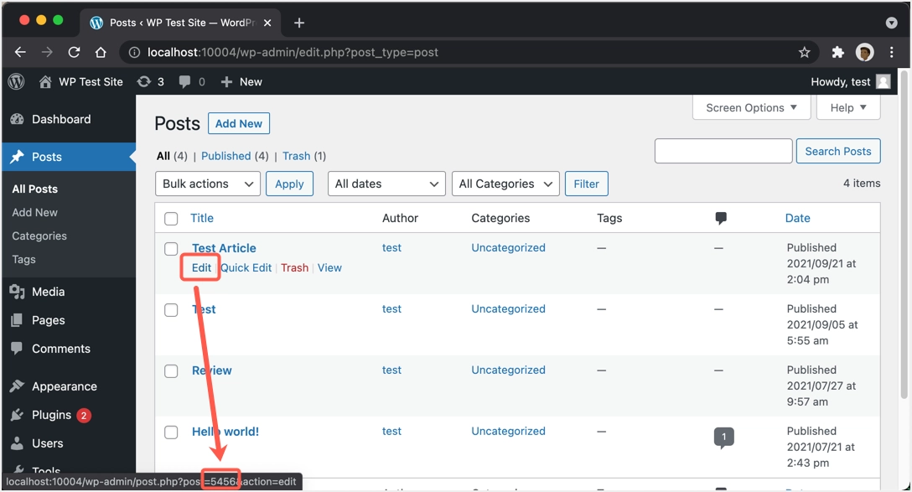Click Quick Edit under Test Article
Image resolution: width=912 pixels, height=492 pixels.
point(246,267)
